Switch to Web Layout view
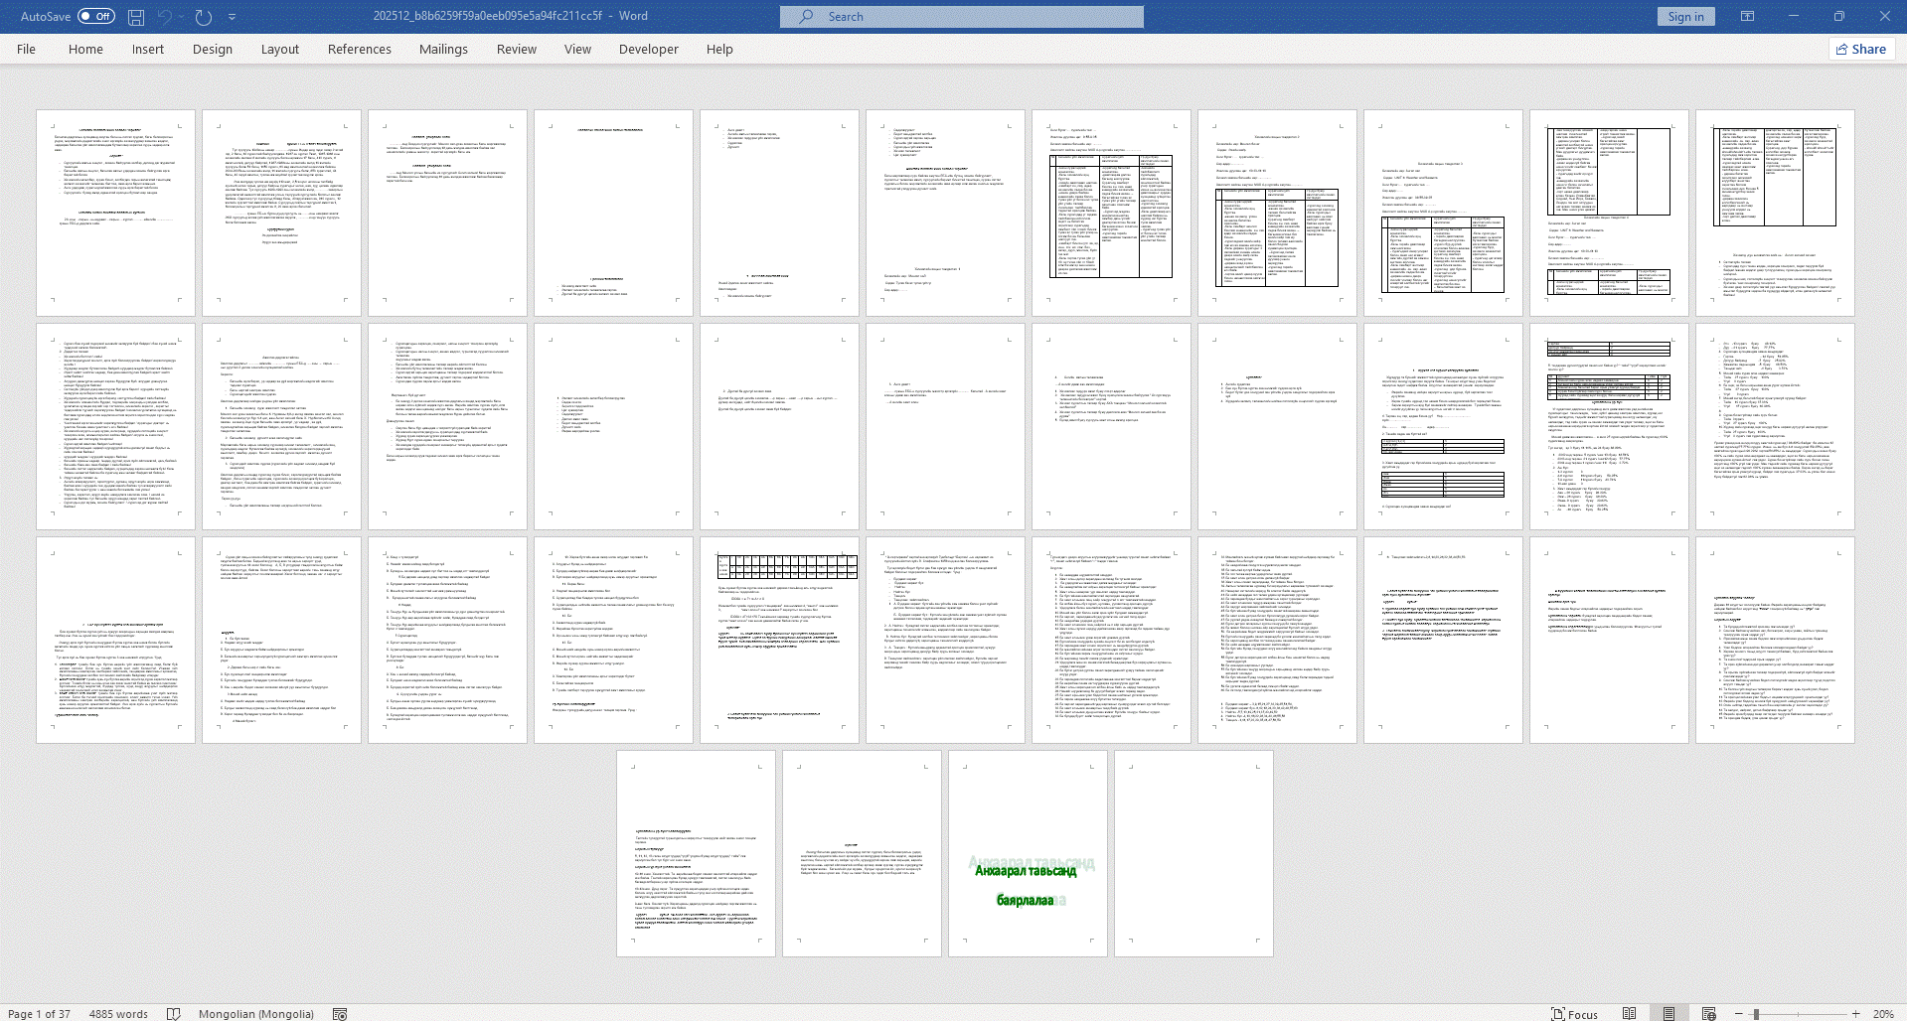Screen dimensions: 1907x1021 tap(1708, 1013)
